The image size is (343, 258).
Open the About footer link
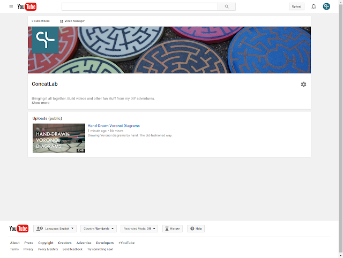tap(15, 242)
